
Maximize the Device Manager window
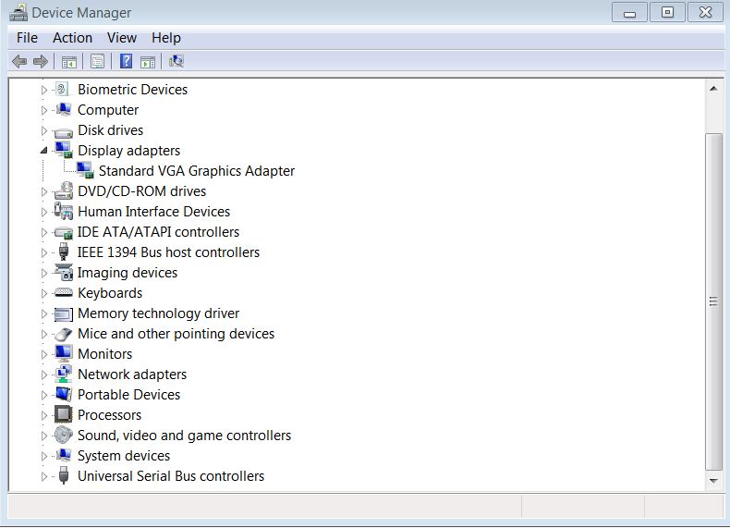coord(667,13)
